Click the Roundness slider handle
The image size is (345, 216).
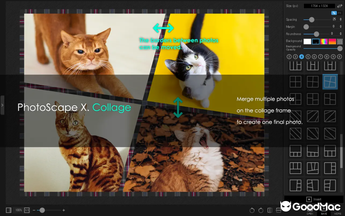[x=316, y=34]
